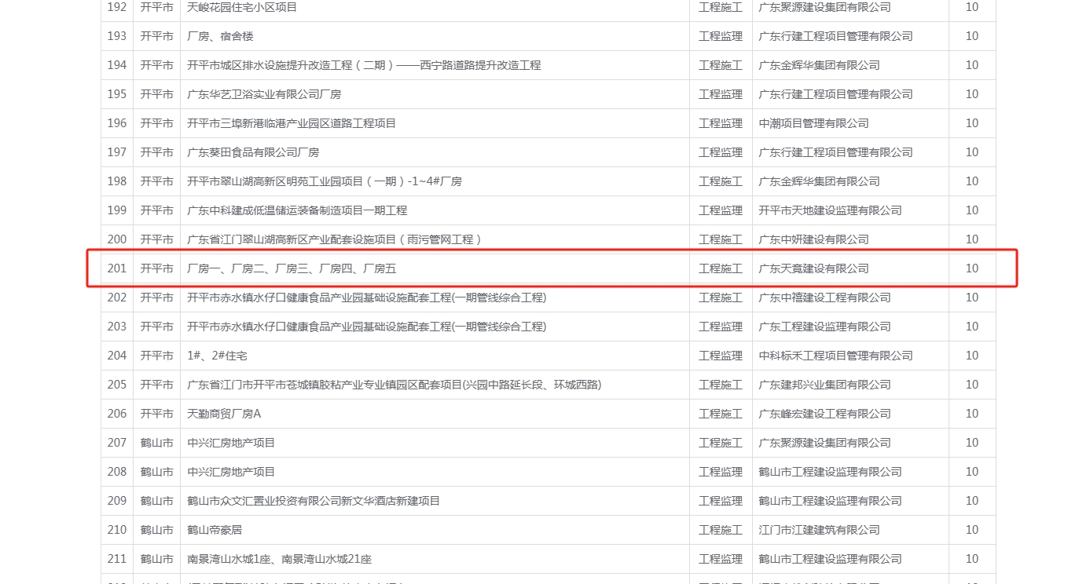Select the 赤水镇水仔口 project name in row 202

point(366,297)
